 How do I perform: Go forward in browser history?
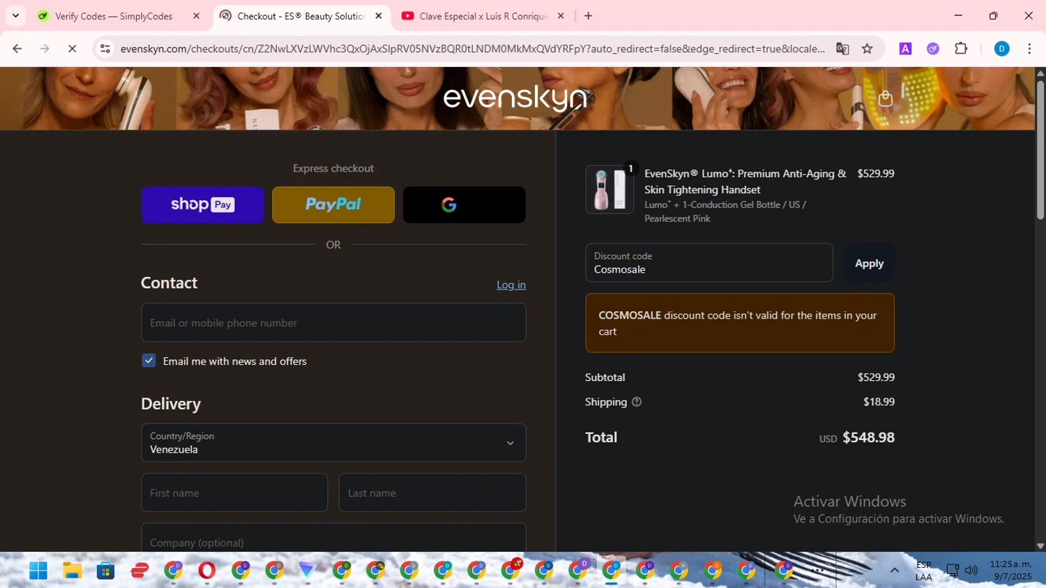click(45, 48)
